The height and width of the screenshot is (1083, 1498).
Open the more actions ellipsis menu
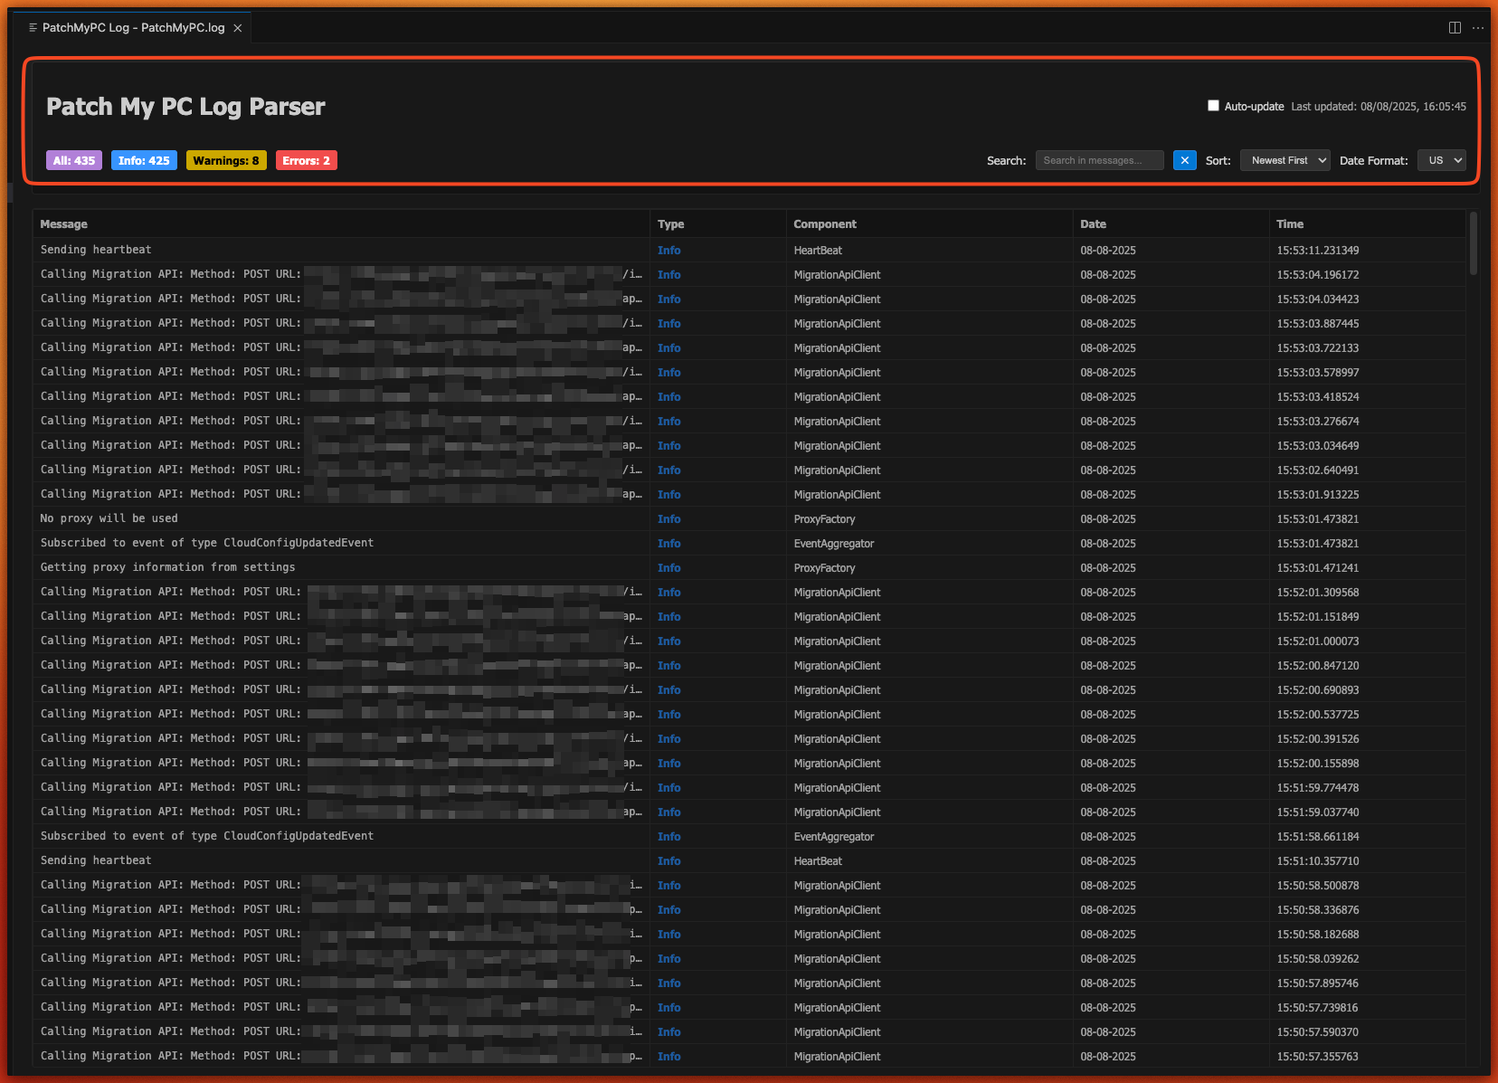[1478, 28]
